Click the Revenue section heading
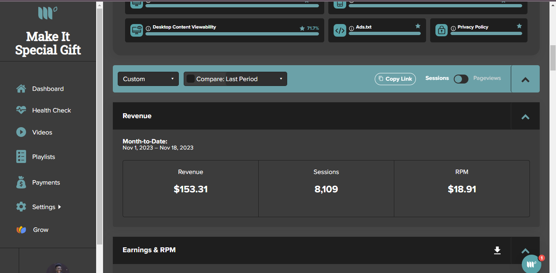The height and width of the screenshot is (273, 556). [x=137, y=116]
